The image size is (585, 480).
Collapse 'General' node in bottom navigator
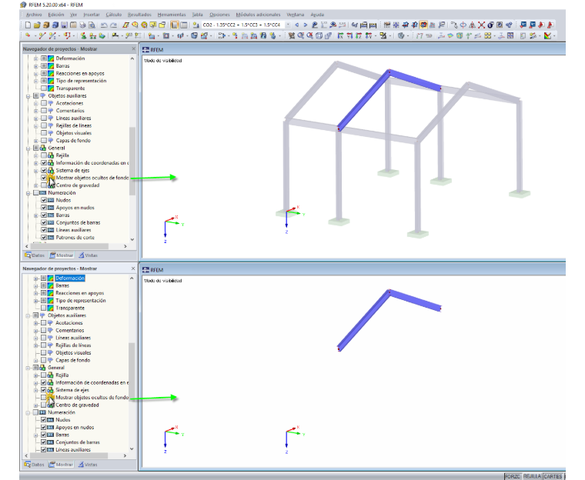(28, 368)
